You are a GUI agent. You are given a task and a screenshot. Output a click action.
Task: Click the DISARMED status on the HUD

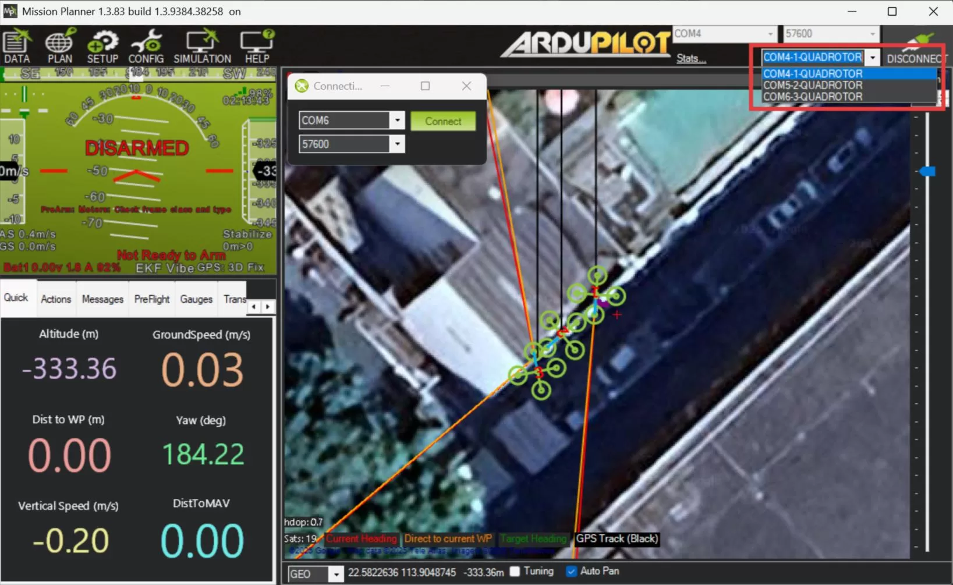[137, 148]
